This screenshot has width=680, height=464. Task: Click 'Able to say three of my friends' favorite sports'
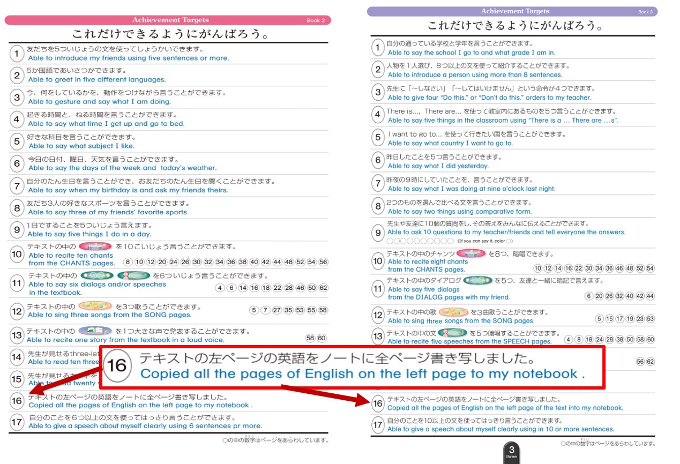[108, 212]
